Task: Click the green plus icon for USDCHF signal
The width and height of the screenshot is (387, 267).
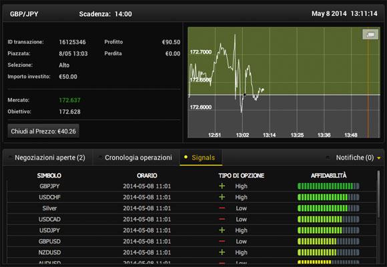Action: pos(222,197)
